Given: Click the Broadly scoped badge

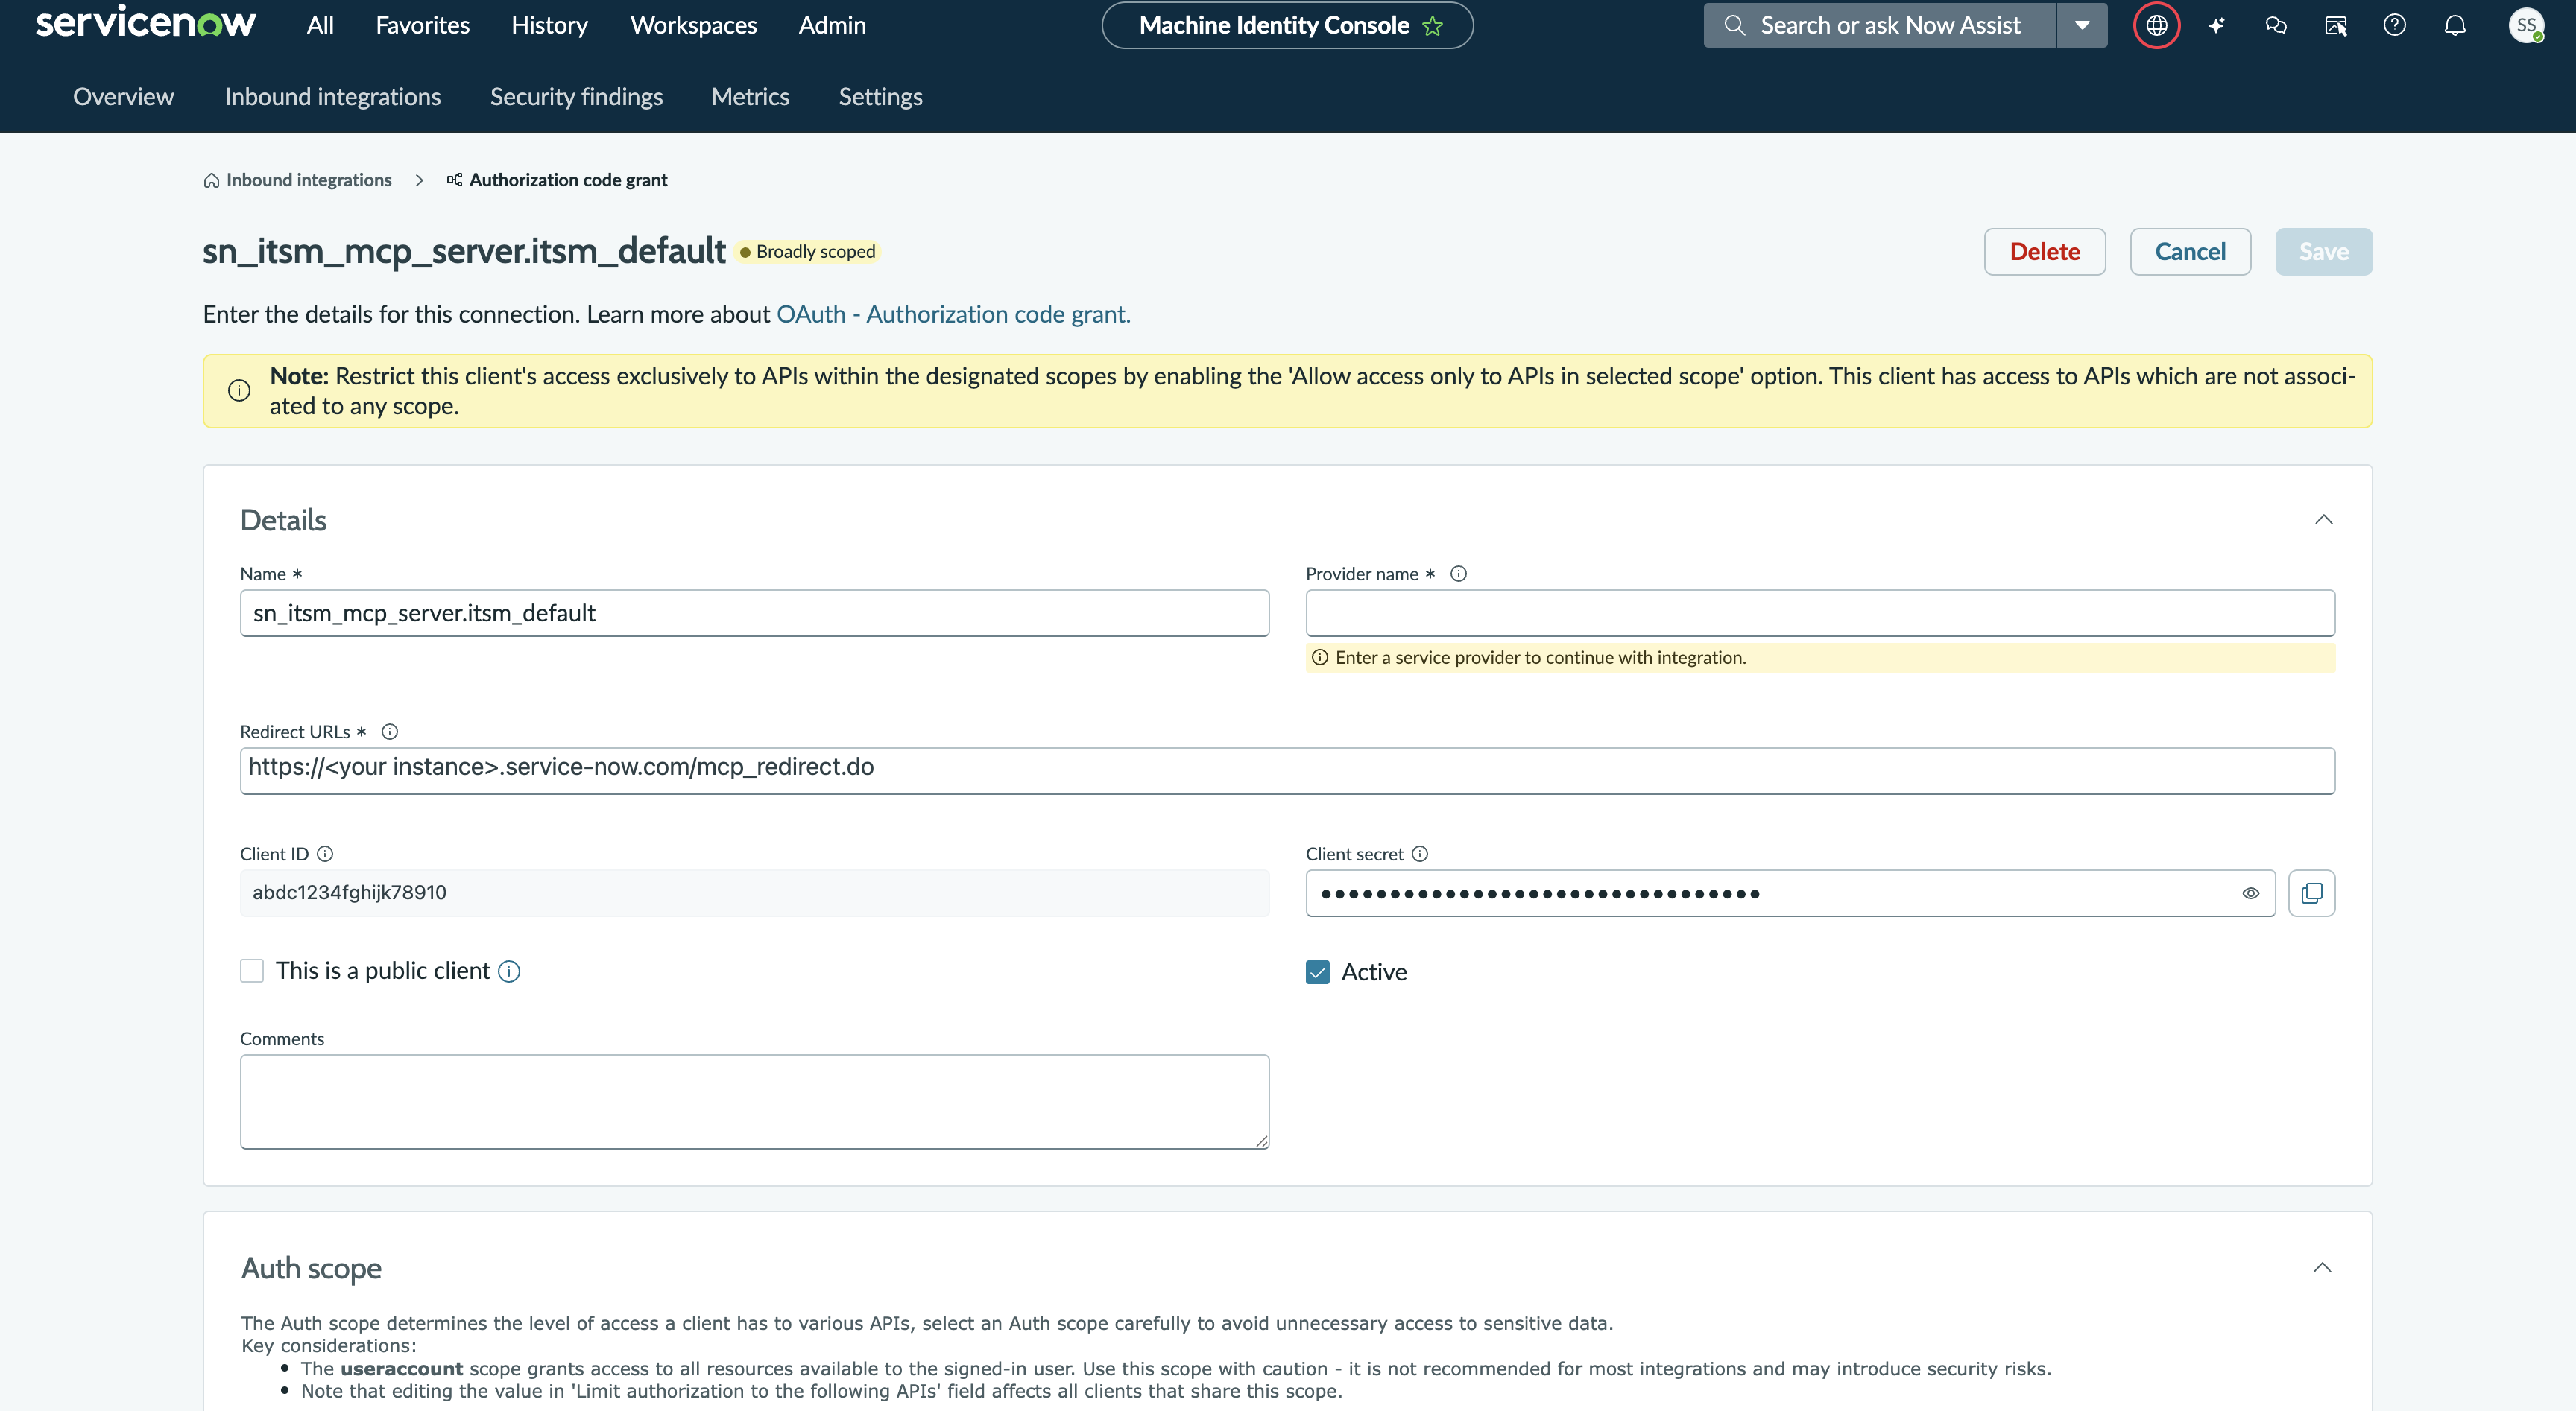Looking at the screenshot, I should click(x=808, y=253).
